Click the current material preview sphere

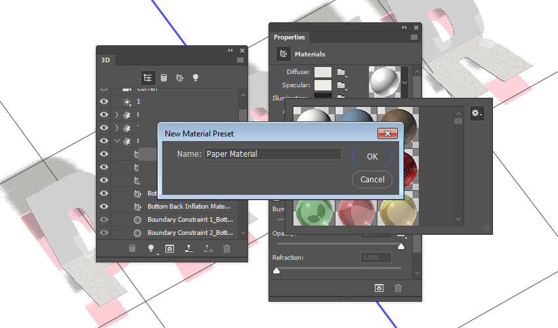pyautogui.click(x=385, y=82)
